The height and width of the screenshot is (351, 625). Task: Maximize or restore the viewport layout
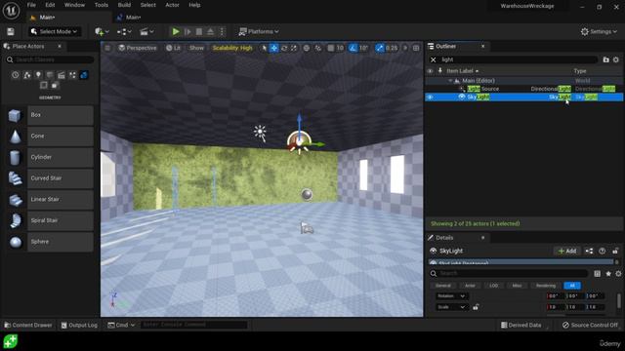[x=416, y=48]
